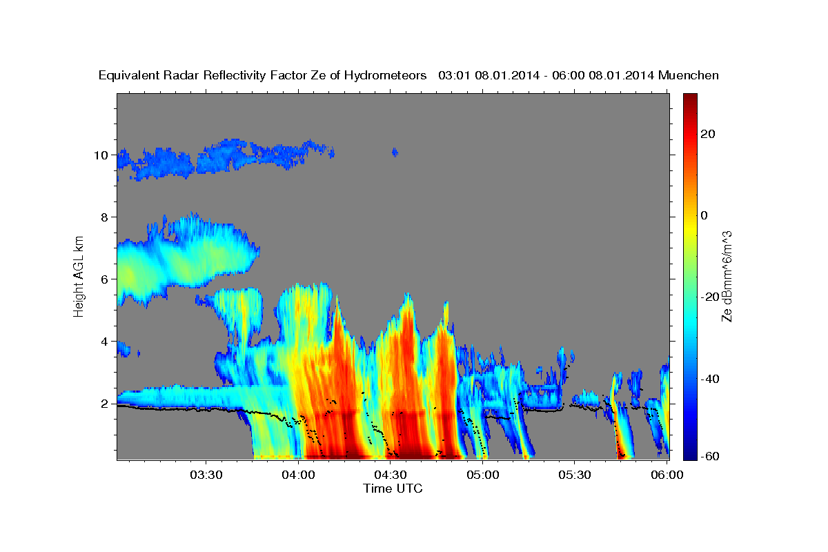Click the height axis tick label '8'

point(105,217)
